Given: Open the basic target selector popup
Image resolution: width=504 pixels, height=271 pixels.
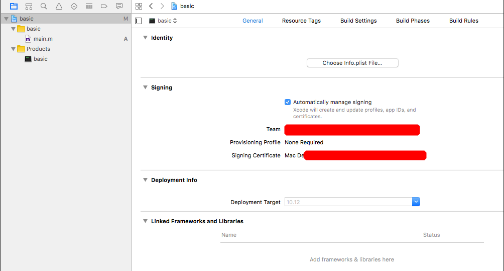Looking at the screenshot, I should point(164,21).
